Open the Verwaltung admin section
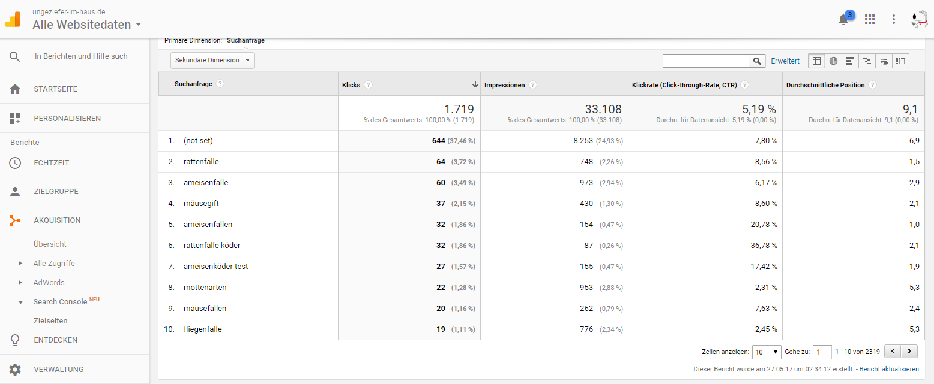The width and height of the screenshot is (934, 384). click(59, 370)
